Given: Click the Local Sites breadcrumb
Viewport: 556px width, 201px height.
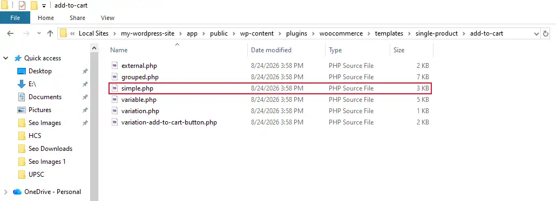Looking at the screenshot, I should pyautogui.click(x=93, y=33).
